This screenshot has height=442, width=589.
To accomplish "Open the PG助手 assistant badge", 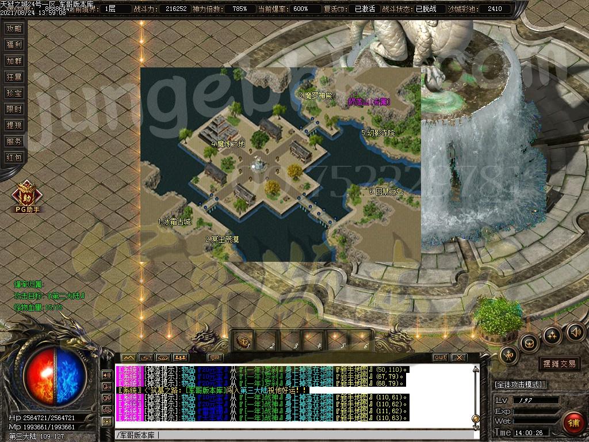I will (x=25, y=195).
